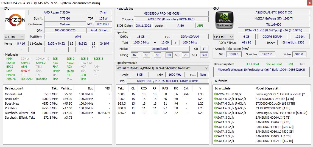Click the green check icon on the ST3000VN007 drive row

click(x=215, y=99)
